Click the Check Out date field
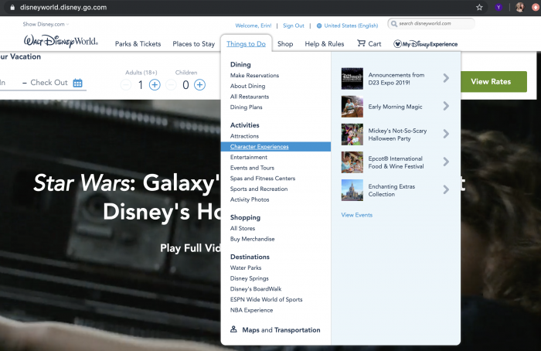This screenshot has height=351, width=541. tap(49, 83)
